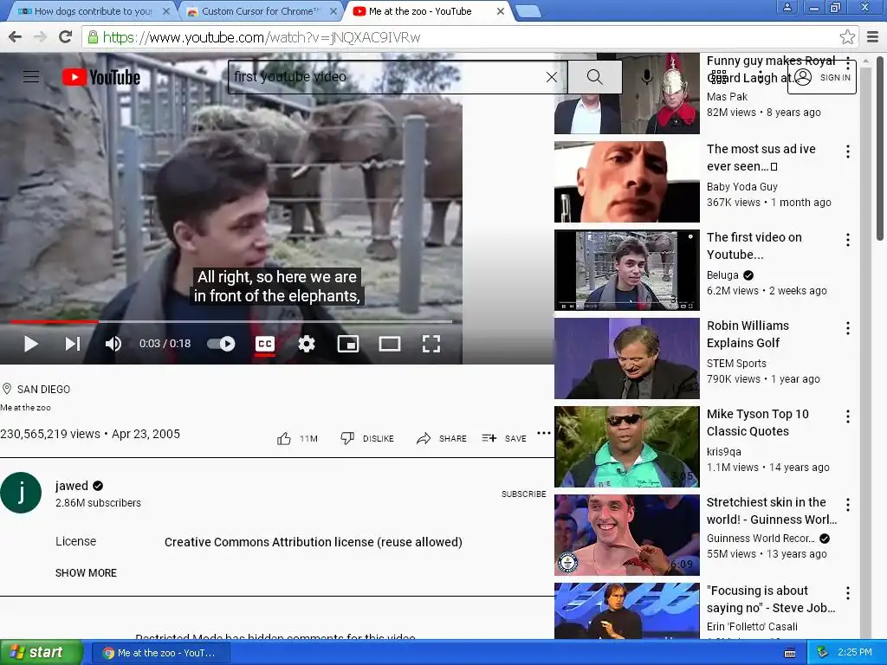Screen dimensions: 887x665
Task: Open more actions ellipsis beside SAVE
Action: [544, 433]
